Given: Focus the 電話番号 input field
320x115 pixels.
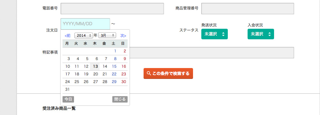Looking at the screenshot, I should click(x=112, y=9).
